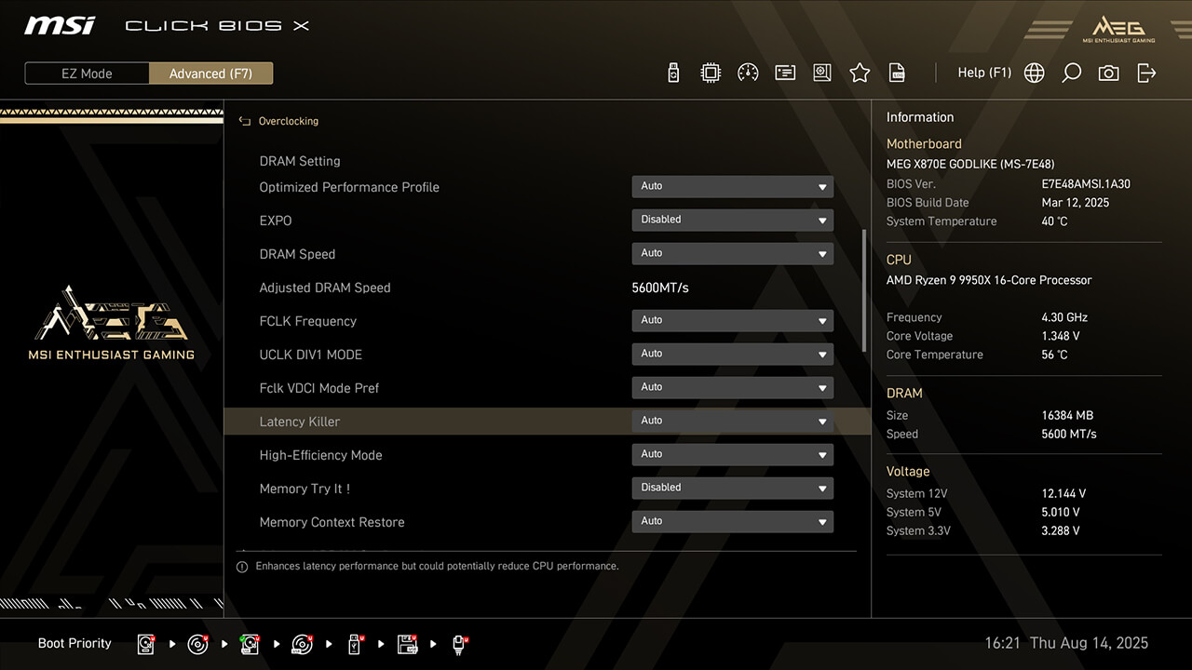
Task: Click the LOG file icon
Action: pyautogui.click(x=897, y=73)
